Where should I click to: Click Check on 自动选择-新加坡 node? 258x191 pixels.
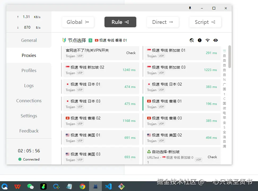click(x=212, y=157)
